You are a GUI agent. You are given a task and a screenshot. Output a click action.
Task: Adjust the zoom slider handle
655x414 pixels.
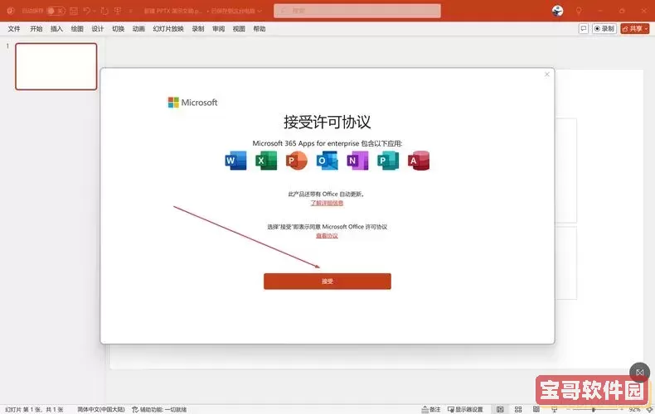(x=593, y=409)
